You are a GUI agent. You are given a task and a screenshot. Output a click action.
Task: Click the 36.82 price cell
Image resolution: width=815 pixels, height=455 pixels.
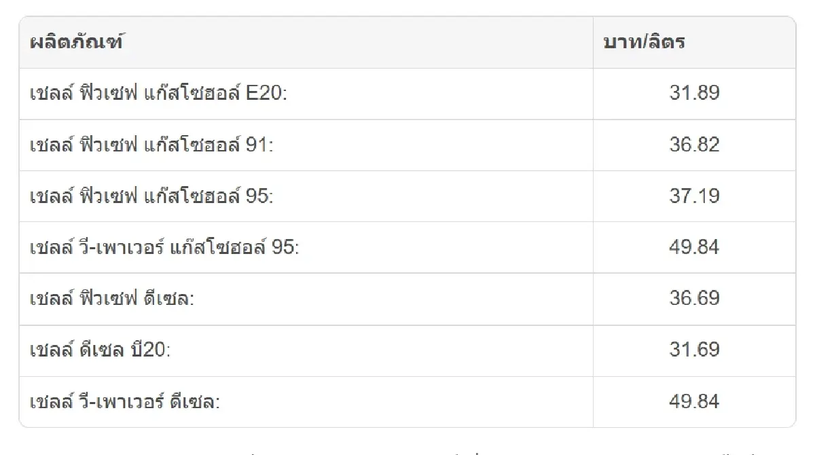pos(694,145)
